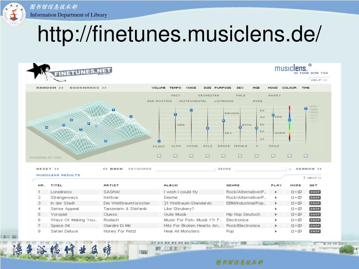Open more options icon for In der Stadt
The image size is (359, 269).
[x=297, y=204]
